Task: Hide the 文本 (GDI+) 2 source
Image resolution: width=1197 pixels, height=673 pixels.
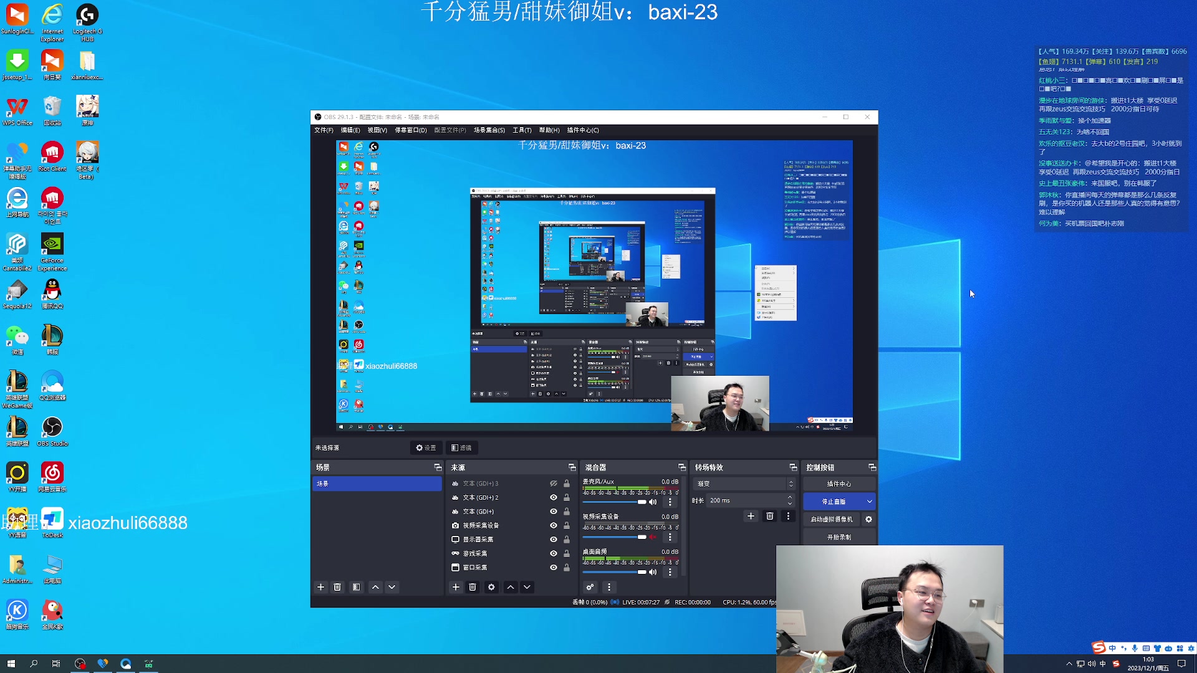Action: coord(553,497)
